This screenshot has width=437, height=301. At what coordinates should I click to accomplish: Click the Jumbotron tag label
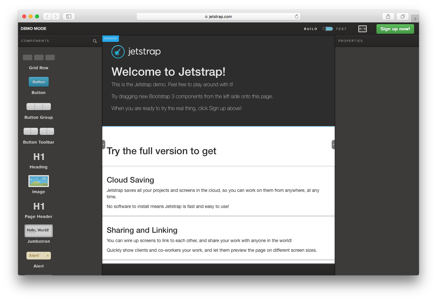click(111, 38)
